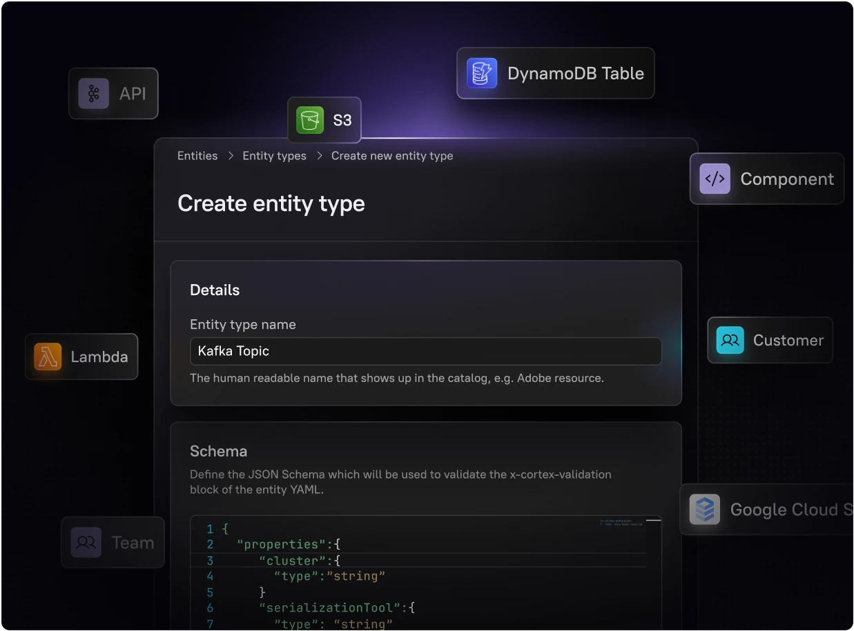Click the serializationTool line in editor

coord(336,608)
